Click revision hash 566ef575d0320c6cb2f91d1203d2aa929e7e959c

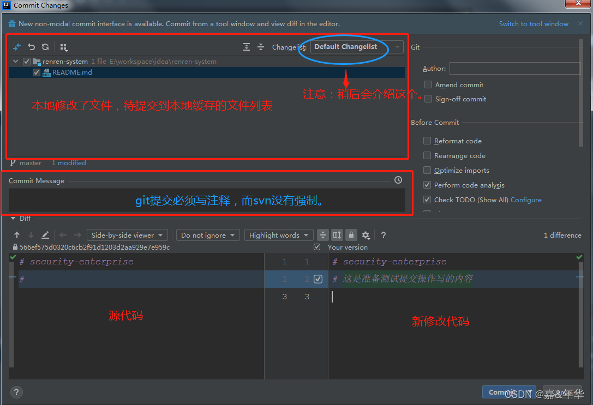point(94,247)
